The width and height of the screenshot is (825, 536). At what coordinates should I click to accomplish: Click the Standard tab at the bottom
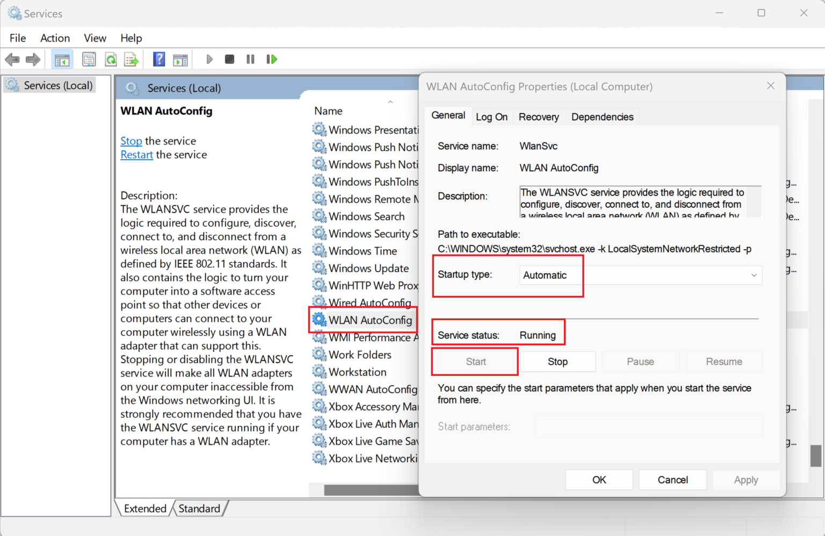click(199, 509)
